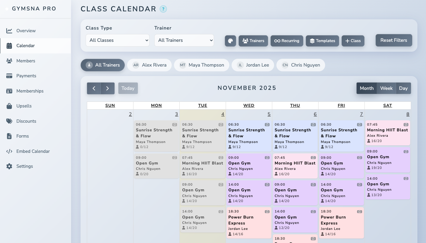Open the Trainer dropdown
The width and height of the screenshot is (426, 243).
[184, 40]
